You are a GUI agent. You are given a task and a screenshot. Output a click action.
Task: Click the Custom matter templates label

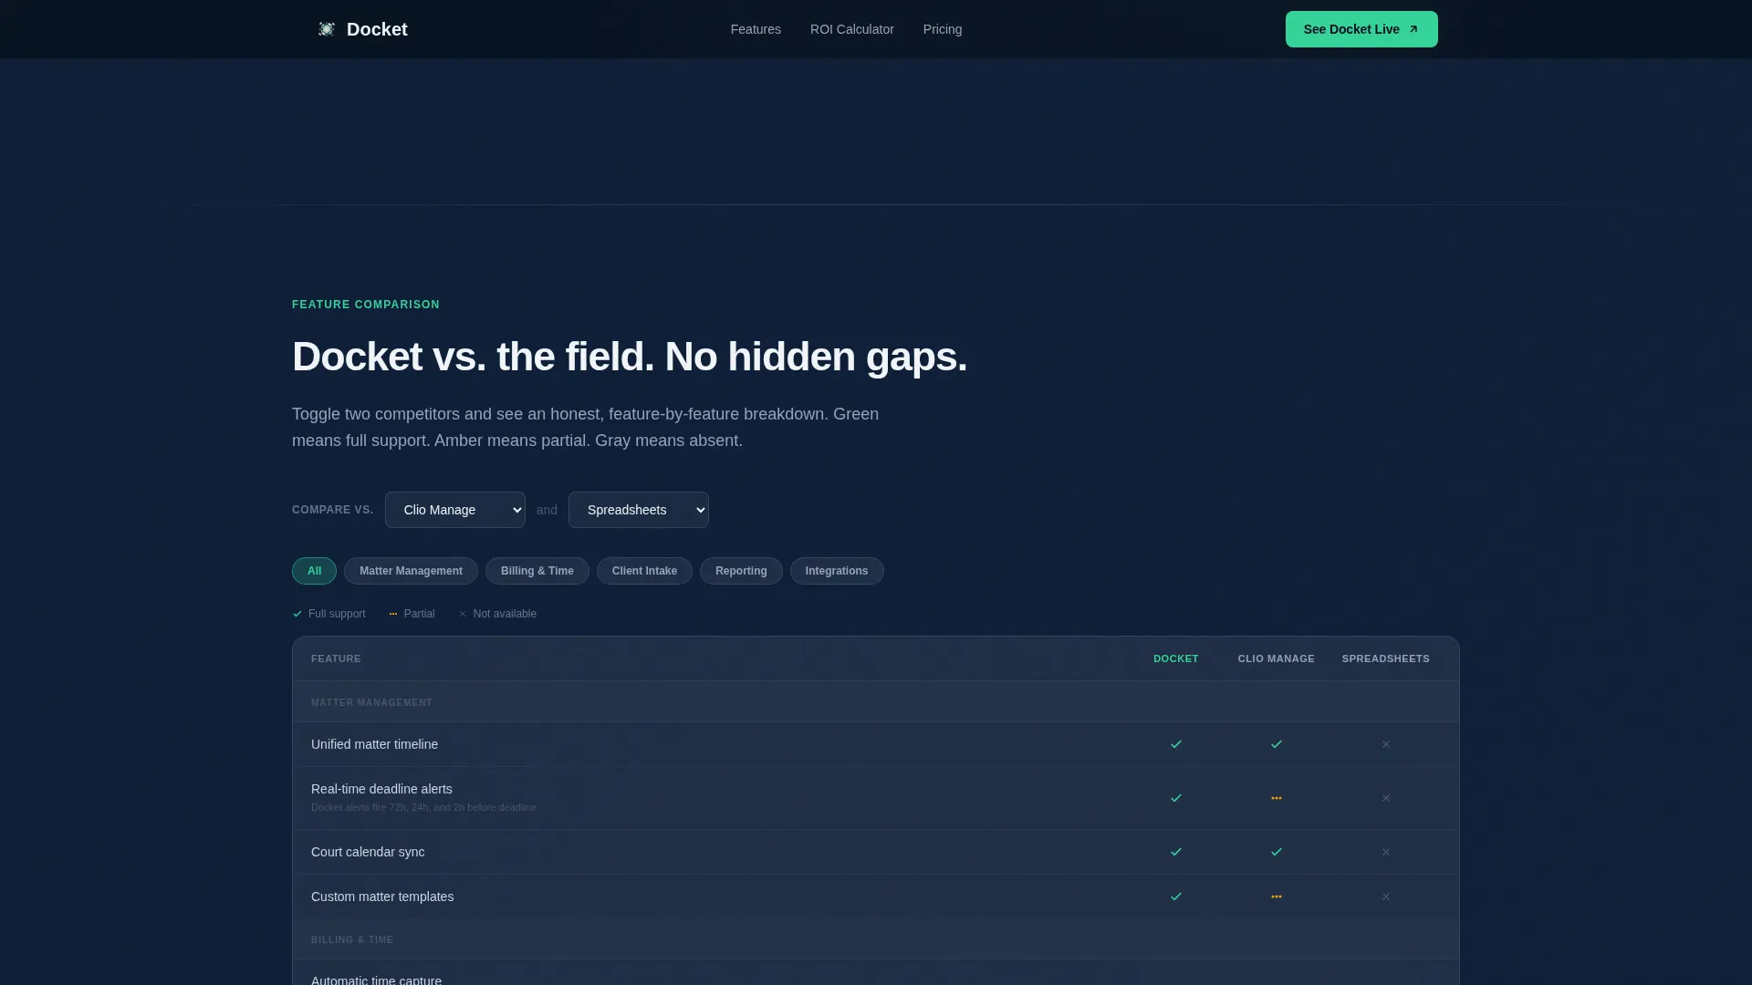(x=382, y=897)
